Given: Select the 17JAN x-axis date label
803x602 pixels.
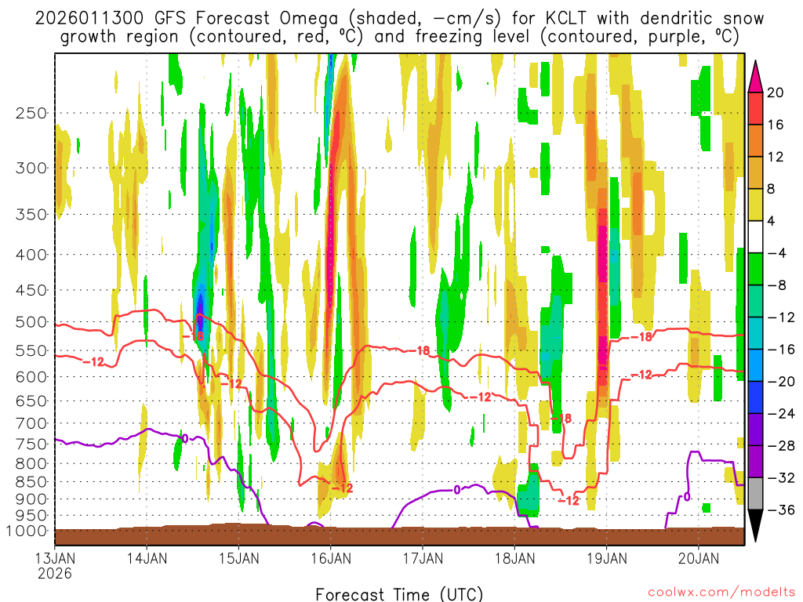Looking at the screenshot, I should [423, 558].
